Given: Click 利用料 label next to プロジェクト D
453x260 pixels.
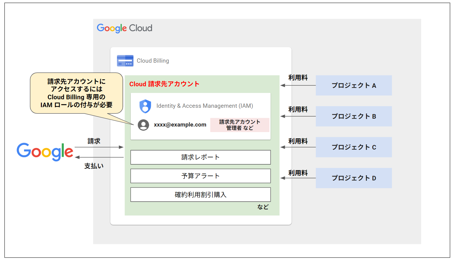Looking at the screenshot, I should point(298,173).
